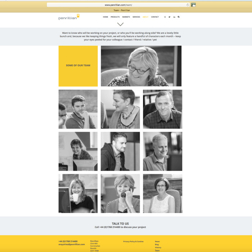Open photo of young man with hand on chin
The height and width of the screenshot is (252, 252).
tap(78, 109)
